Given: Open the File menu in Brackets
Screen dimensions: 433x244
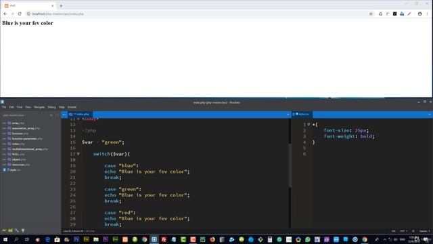Looking at the screenshot, I should pyautogui.click(x=4, y=107).
